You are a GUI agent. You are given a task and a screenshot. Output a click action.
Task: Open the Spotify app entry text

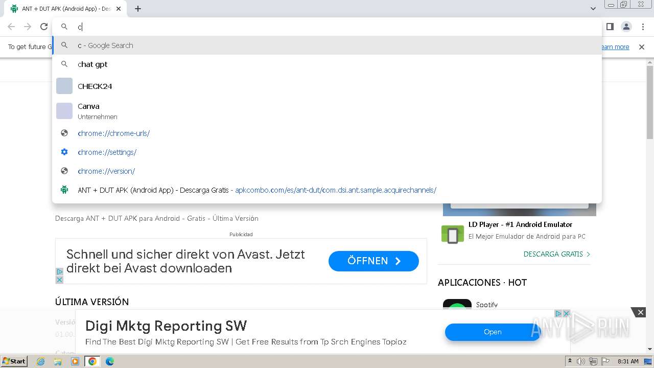coord(487,305)
